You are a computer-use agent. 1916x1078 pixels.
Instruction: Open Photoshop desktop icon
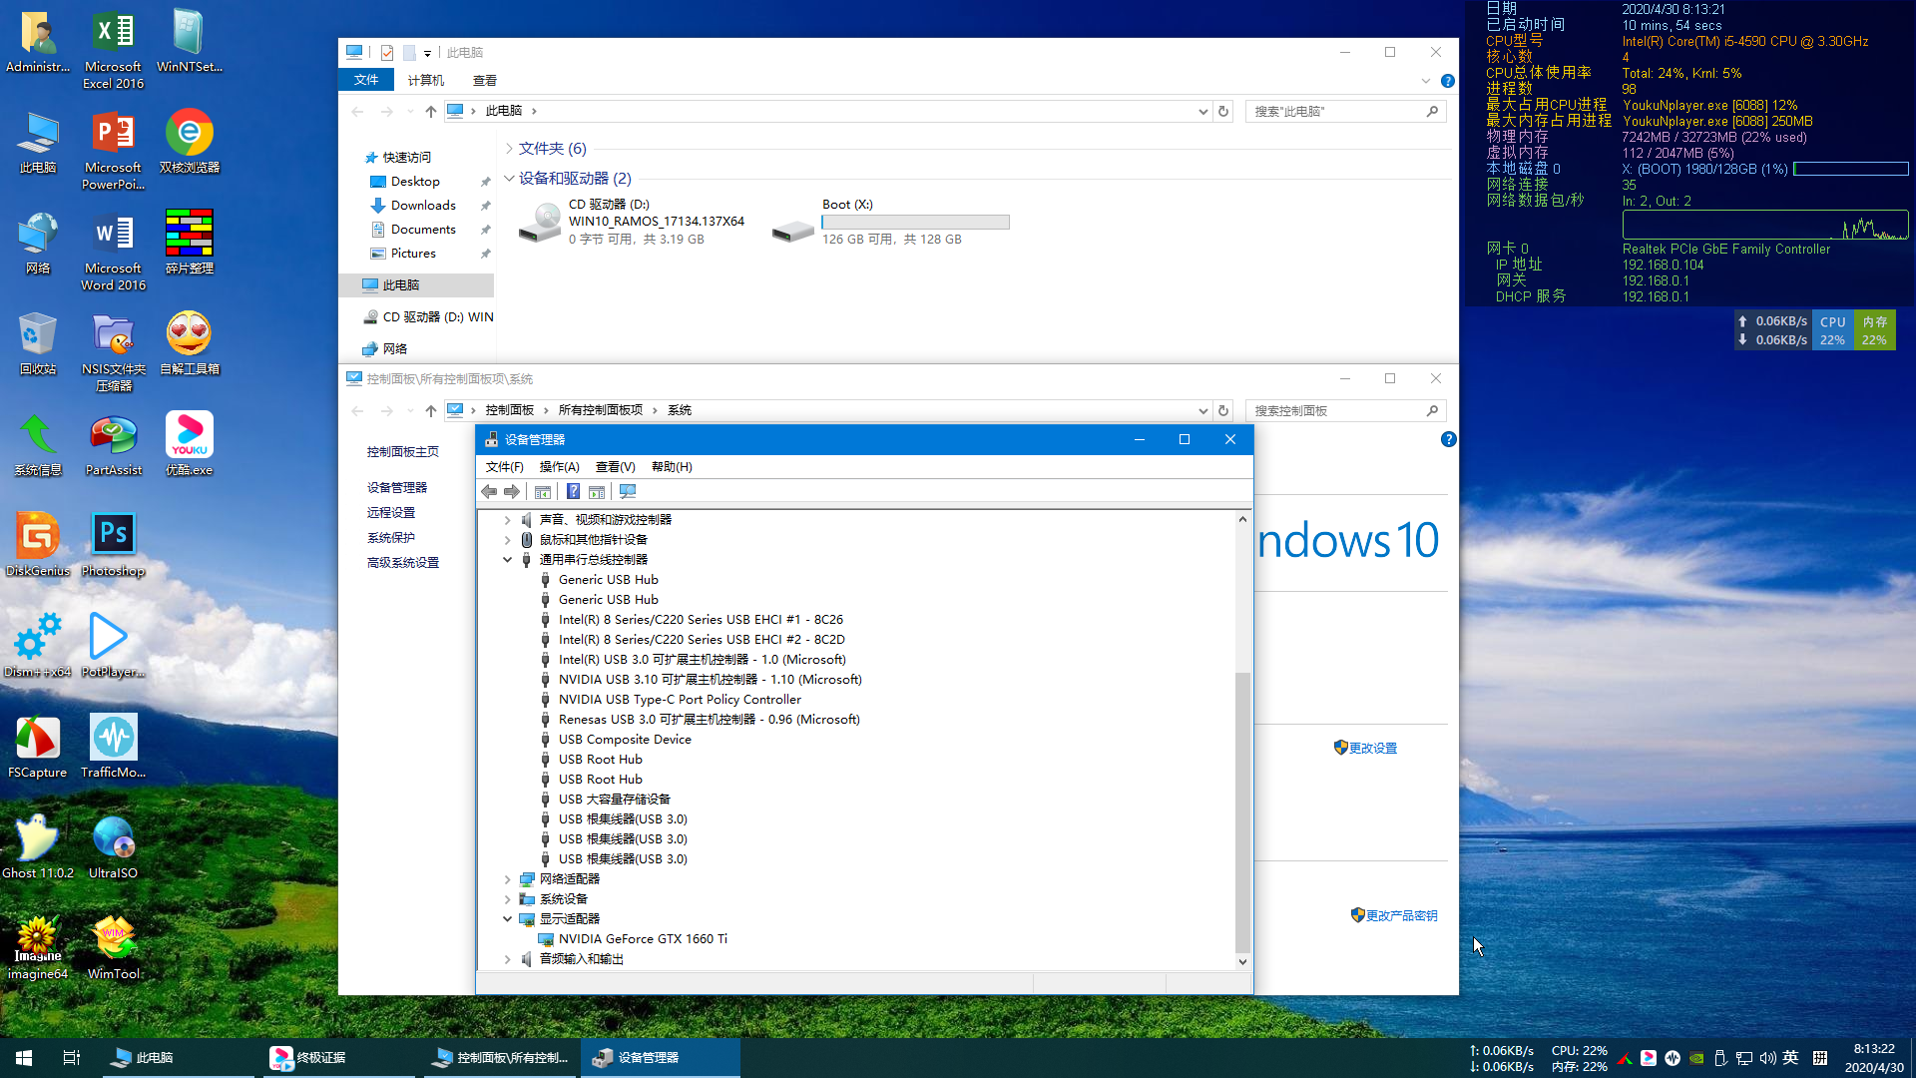pyautogui.click(x=113, y=544)
